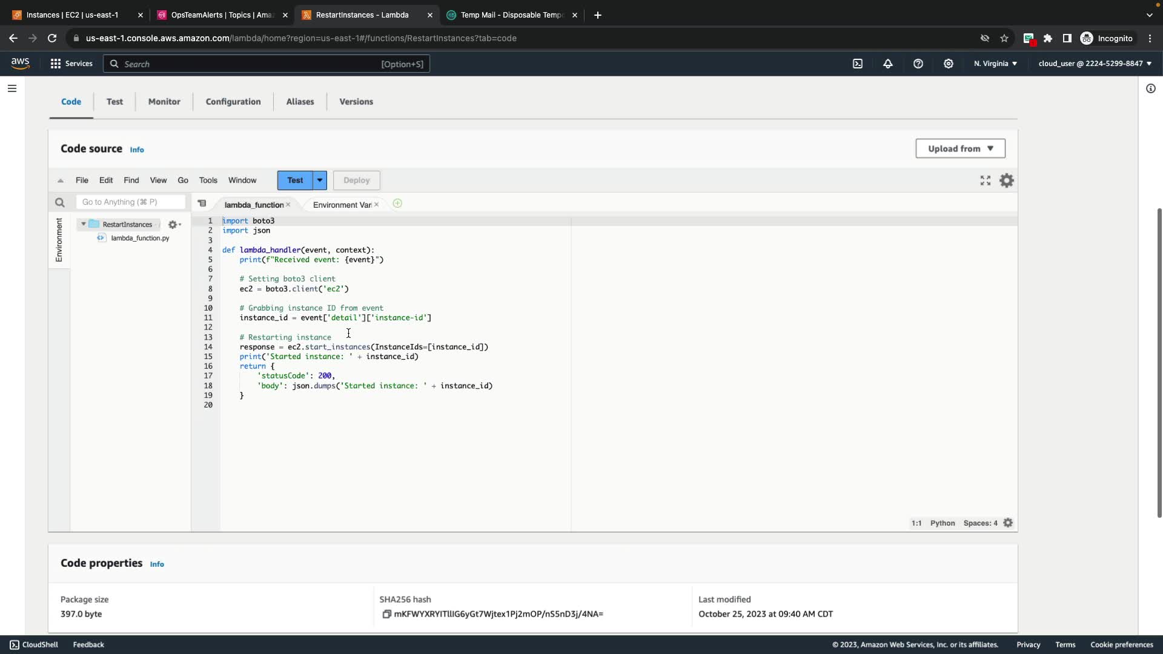
Task: Click the Deploy button
Action: tap(356, 180)
